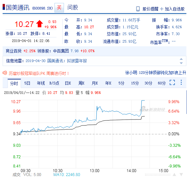Click the 振幅 value 9.96%
The height and width of the screenshot is (177, 187).
point(177,20)
